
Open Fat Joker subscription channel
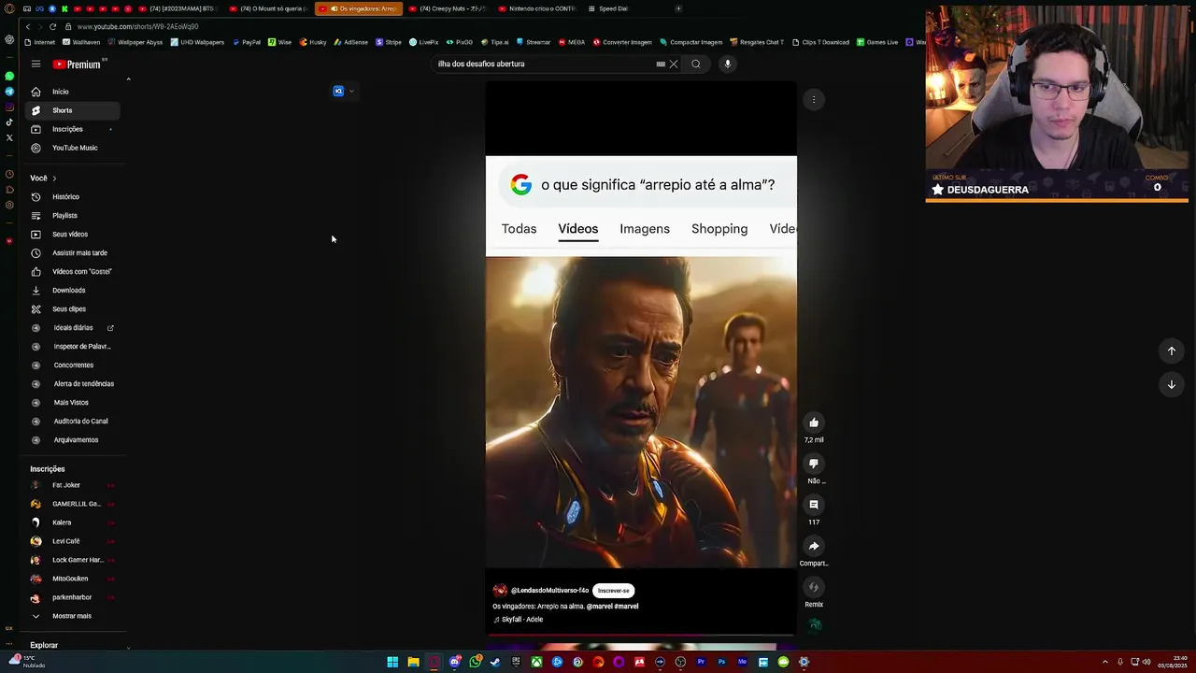click(x=72, y=485)
